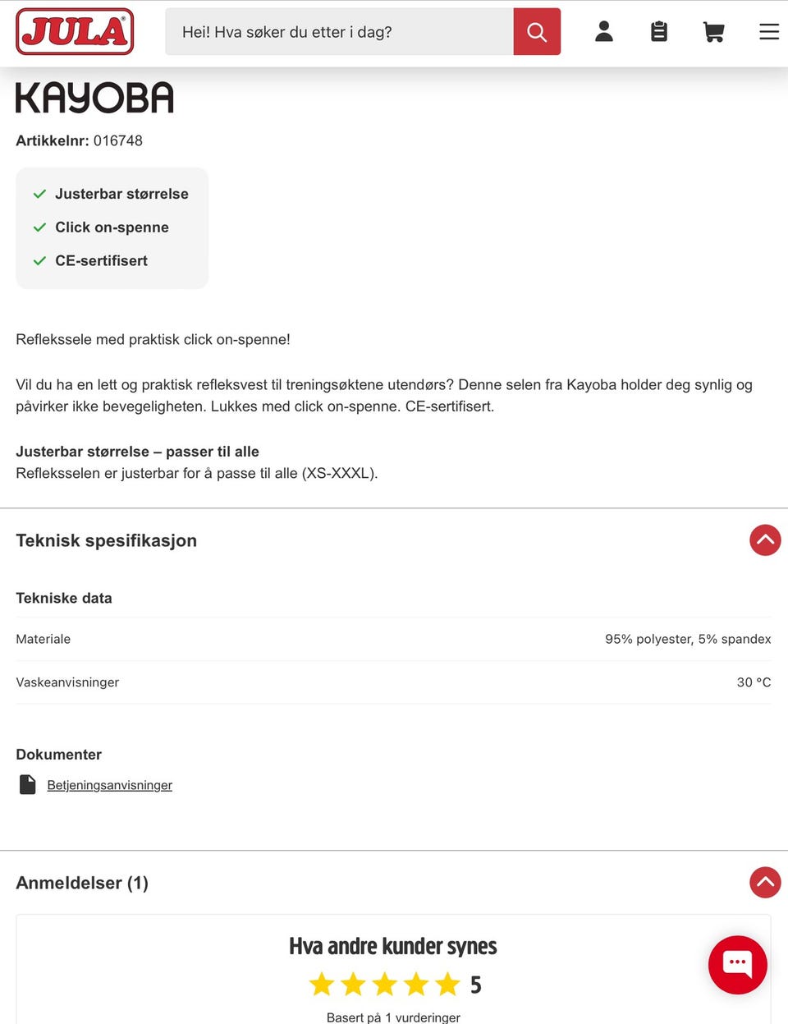Click the Jula logo

pos(75,31)
